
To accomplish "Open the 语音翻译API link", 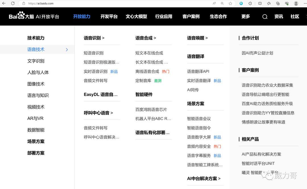I will (x=198, y=71).
